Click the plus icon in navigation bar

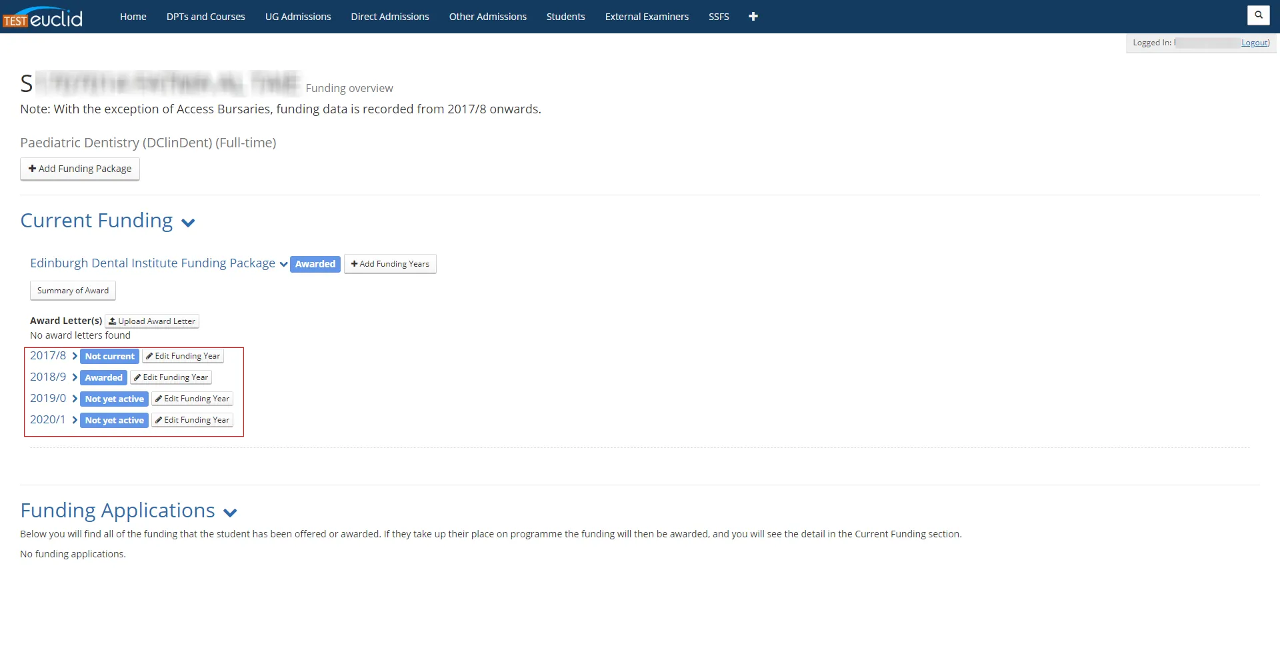pyautogui.click(x=753, y=17)
